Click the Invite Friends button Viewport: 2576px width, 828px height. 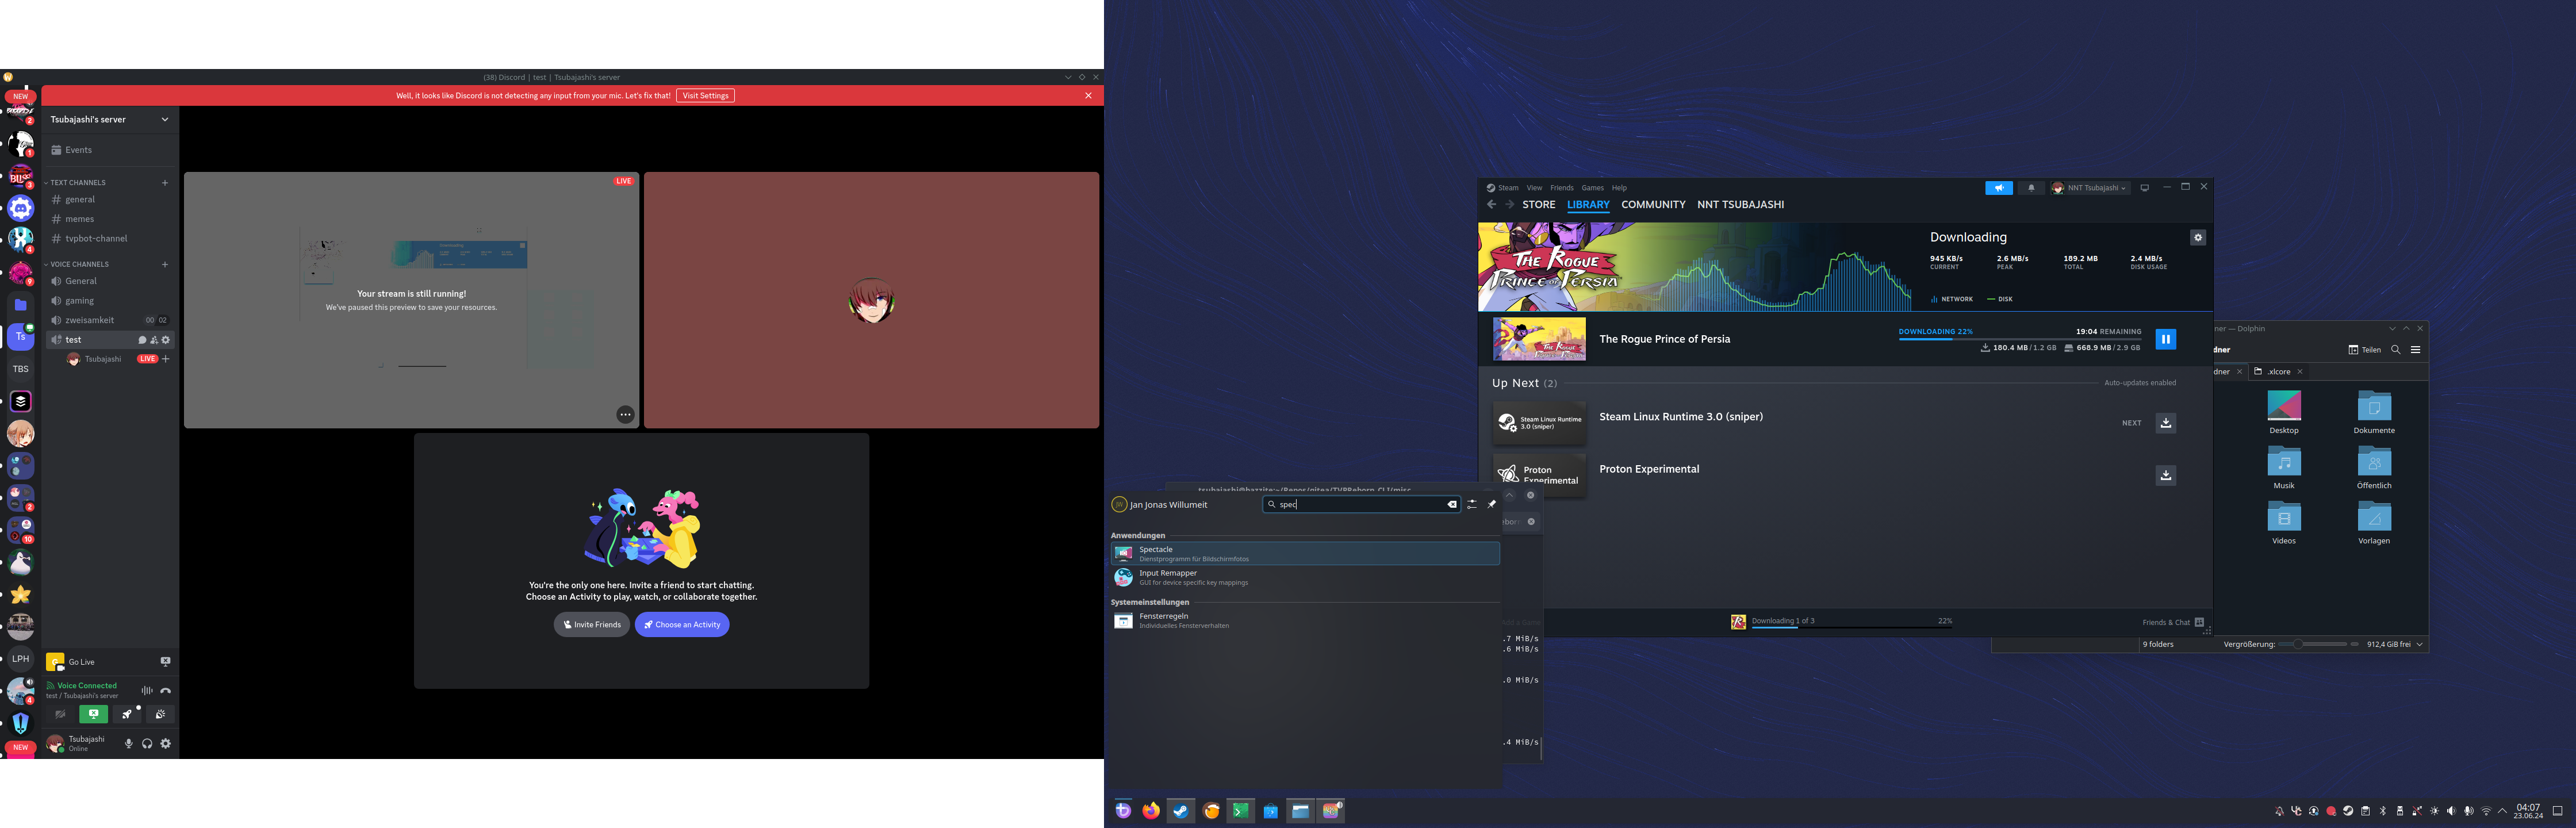point(592,625)
